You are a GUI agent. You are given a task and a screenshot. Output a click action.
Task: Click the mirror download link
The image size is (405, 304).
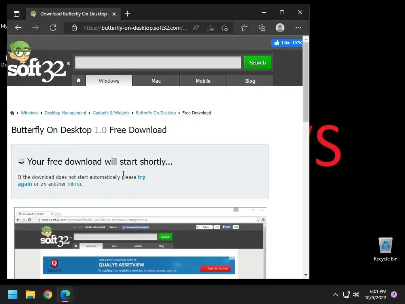(74, 184)
